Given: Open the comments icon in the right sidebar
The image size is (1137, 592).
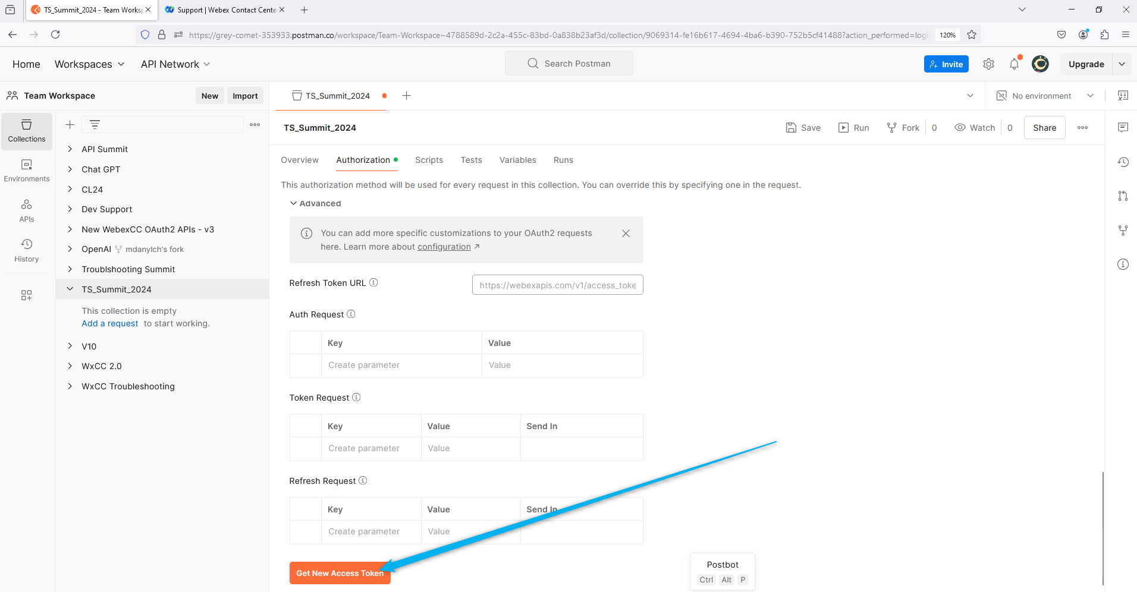Looking at the screenshot, I should [1123, 127].
